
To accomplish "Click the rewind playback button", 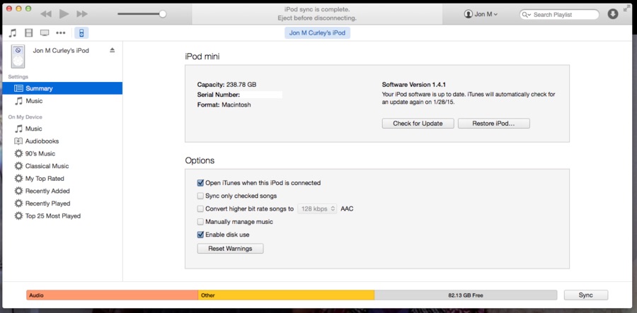I will tap(46, 14).
